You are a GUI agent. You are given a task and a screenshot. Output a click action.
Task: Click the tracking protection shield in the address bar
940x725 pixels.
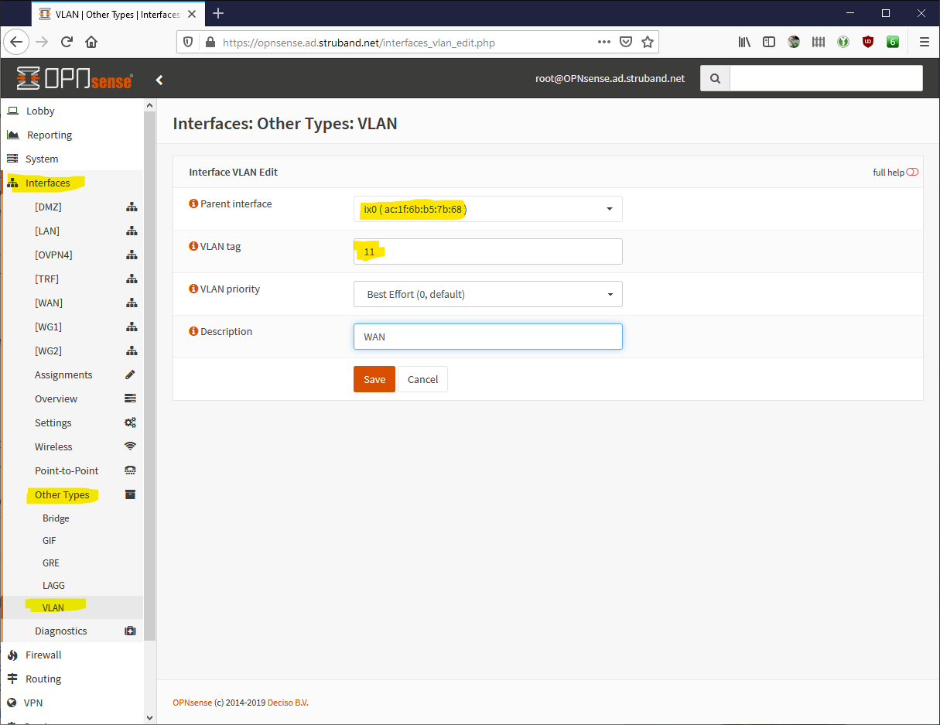coord(188,42)
